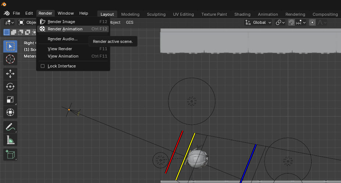341x183 pixels.
Task: Switch to the Modeling workspace tab
Action: tap(130, 14)
